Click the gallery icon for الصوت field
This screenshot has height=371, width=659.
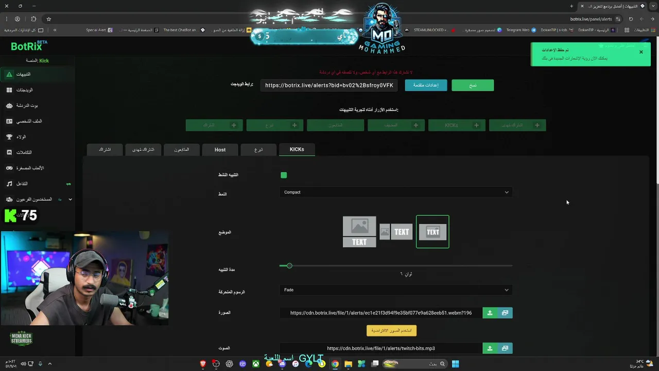505,348
